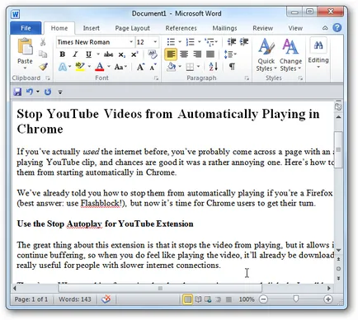Toggle Justify alignment
358x320 pixels.
210,54
